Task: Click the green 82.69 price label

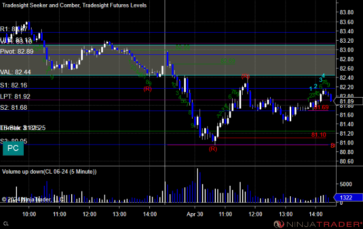Action: 228,61
